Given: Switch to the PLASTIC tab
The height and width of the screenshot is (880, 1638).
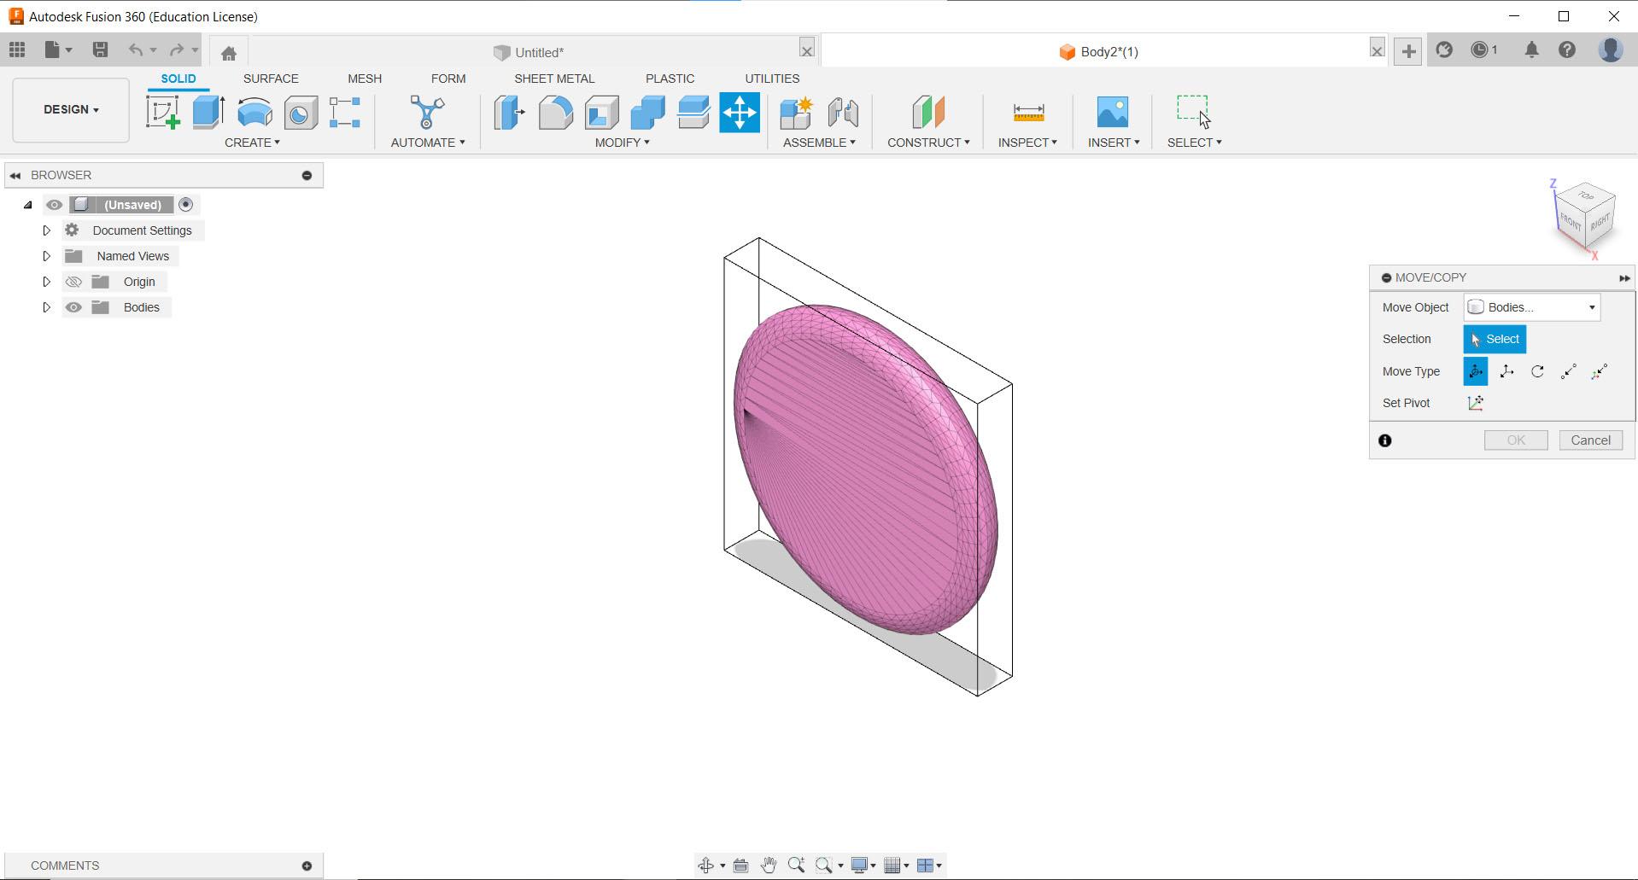Looking at the screenshot, I should (x=670, y=79).
